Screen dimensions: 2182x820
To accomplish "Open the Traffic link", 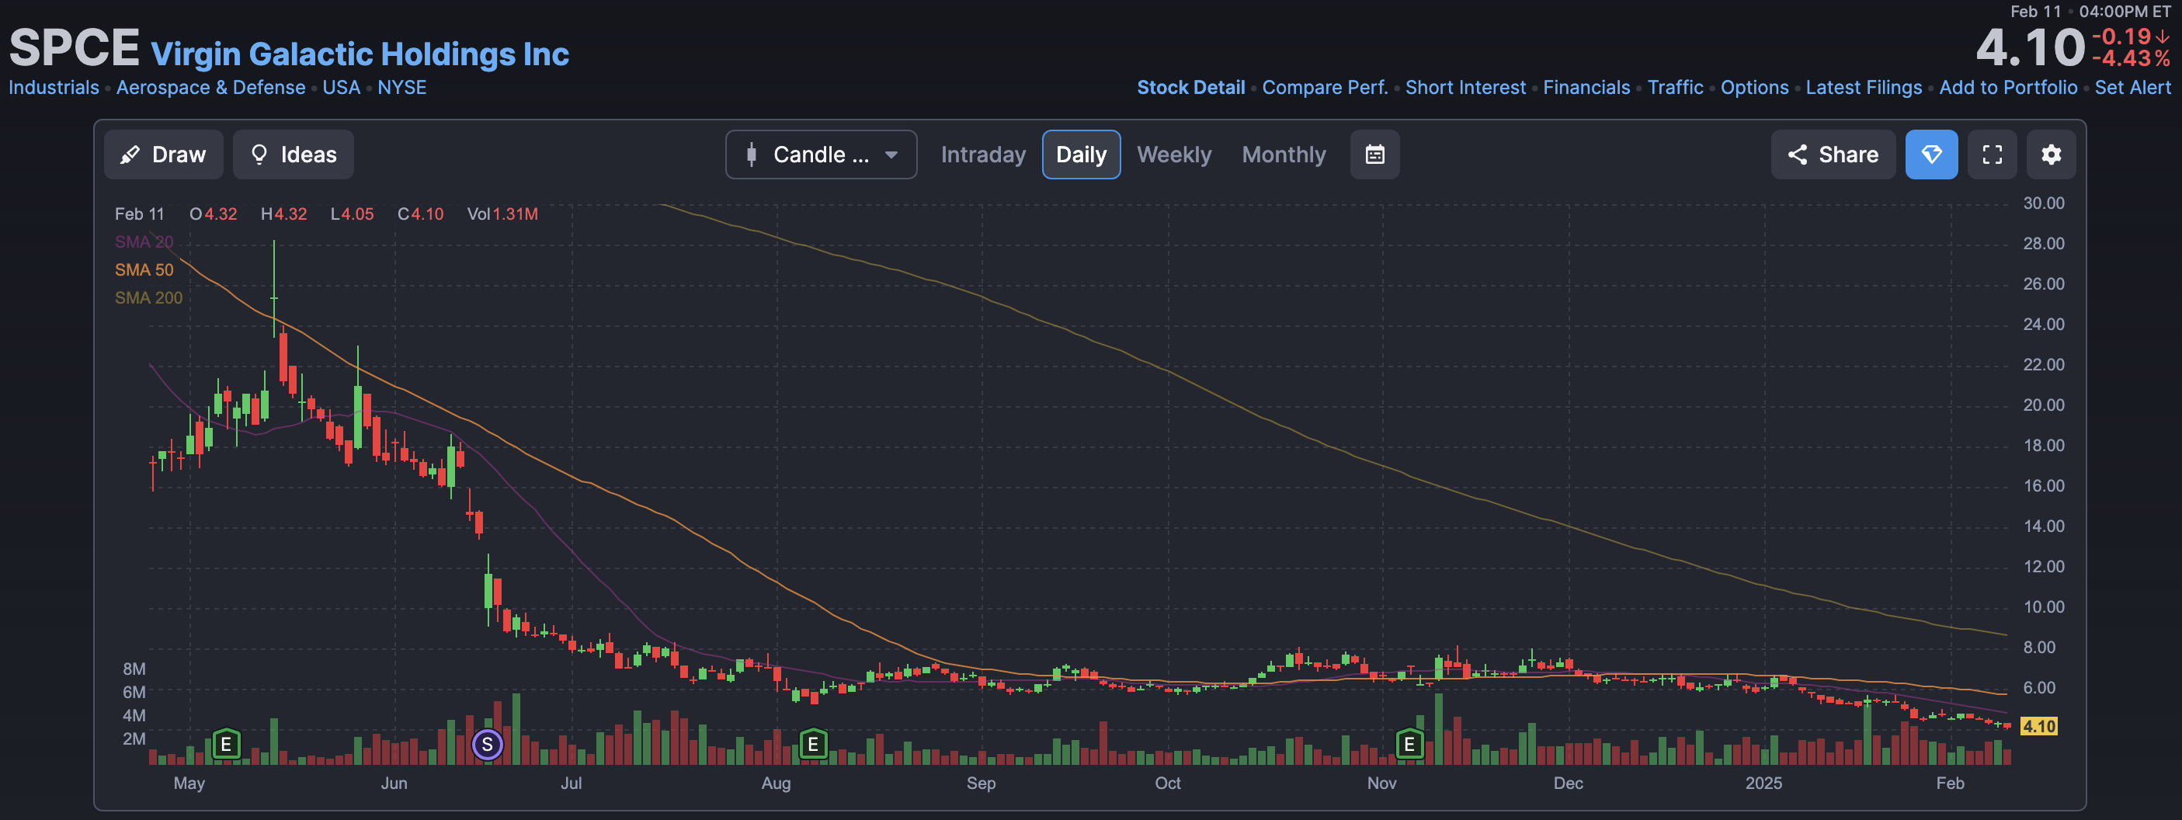I will tap(1675, 87).
